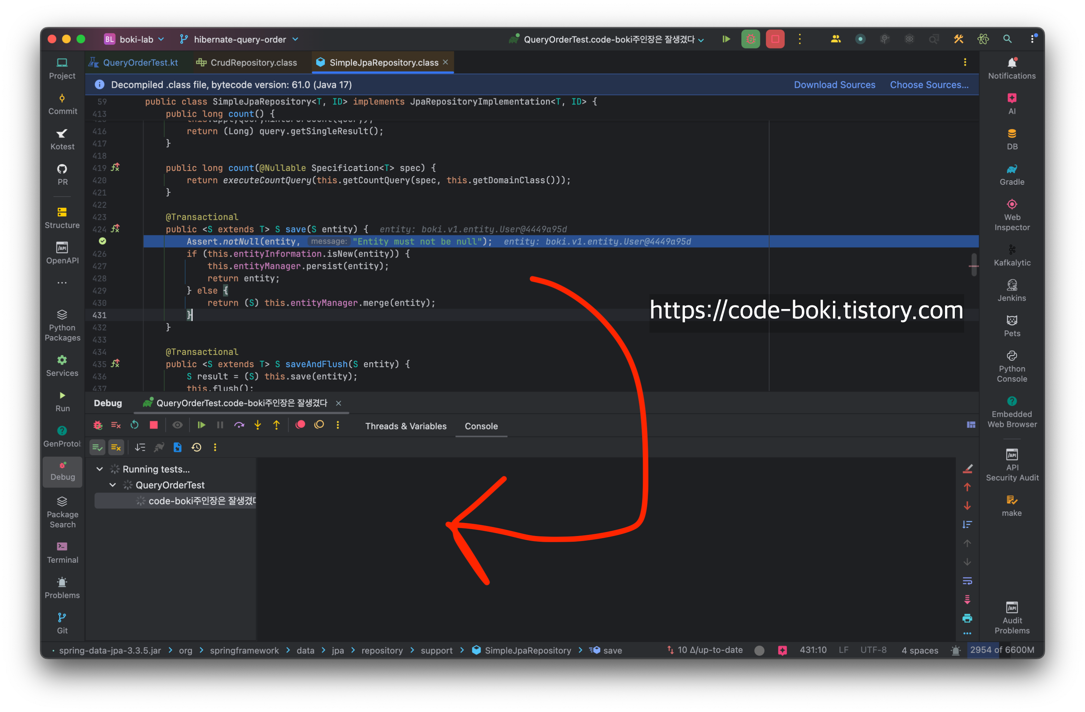Image resolution: width=1085 pixels, height=712 pixels.
Task: Switch to Threads & Variables tab
Action: [x=405, y=426]
